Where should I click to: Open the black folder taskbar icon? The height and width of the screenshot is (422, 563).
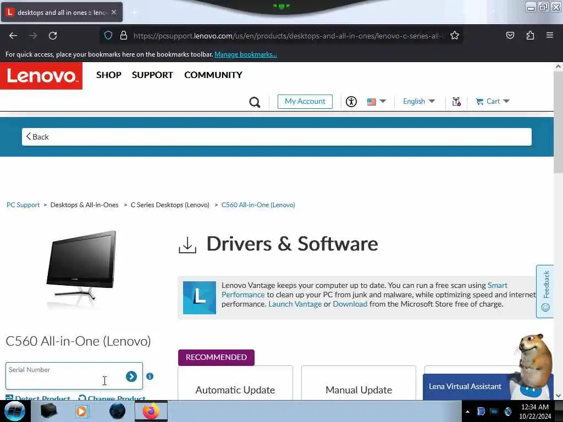tap(49, 411)
